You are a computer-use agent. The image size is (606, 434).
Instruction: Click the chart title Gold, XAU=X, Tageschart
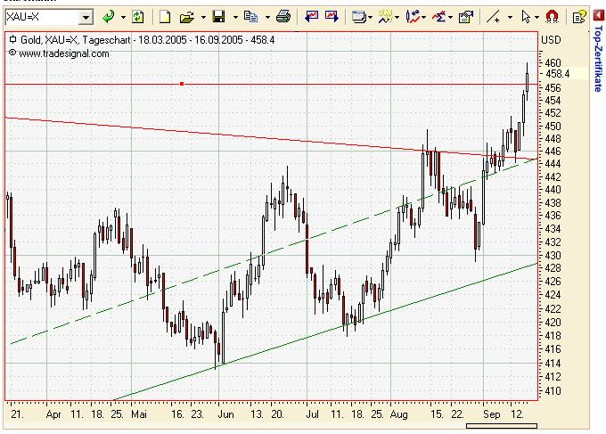(x=74, y=40)
